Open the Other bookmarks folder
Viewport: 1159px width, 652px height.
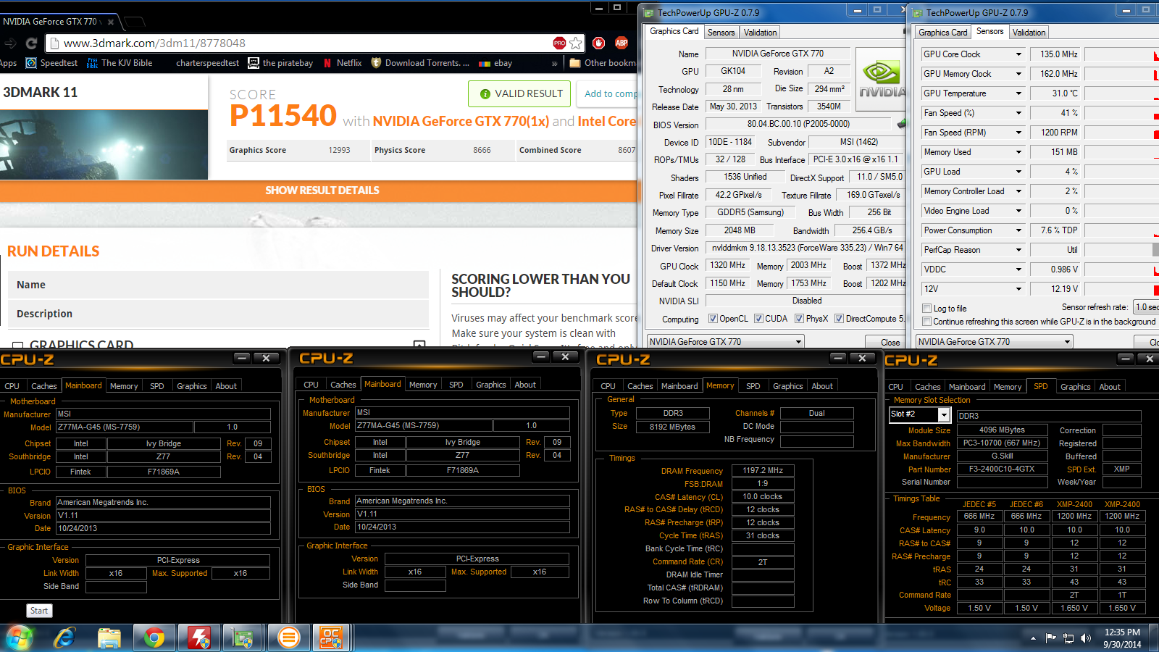[x=603, y=63]
